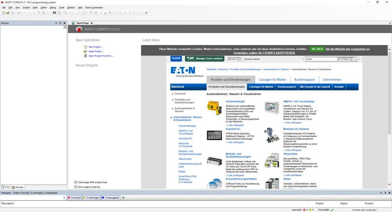Open the Devices panel dropdown arrow

click(56, 23)
